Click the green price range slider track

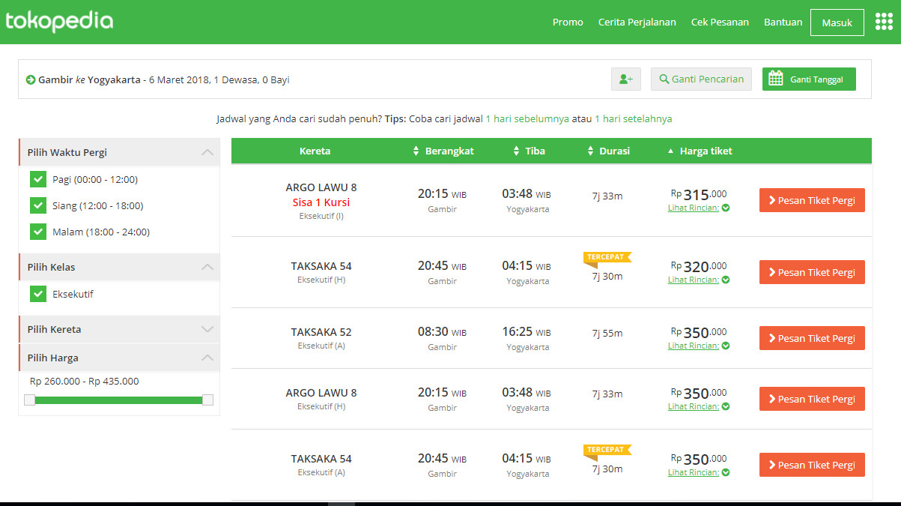pos(118,400)
